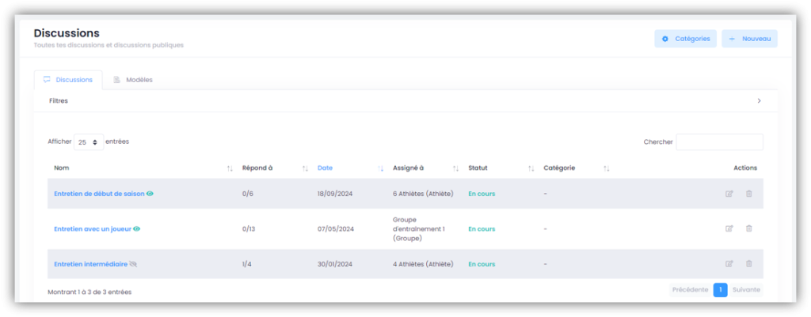
Task: Toggle hidden eye icon on Entretien intermédiaire
Action: [133, 264]
